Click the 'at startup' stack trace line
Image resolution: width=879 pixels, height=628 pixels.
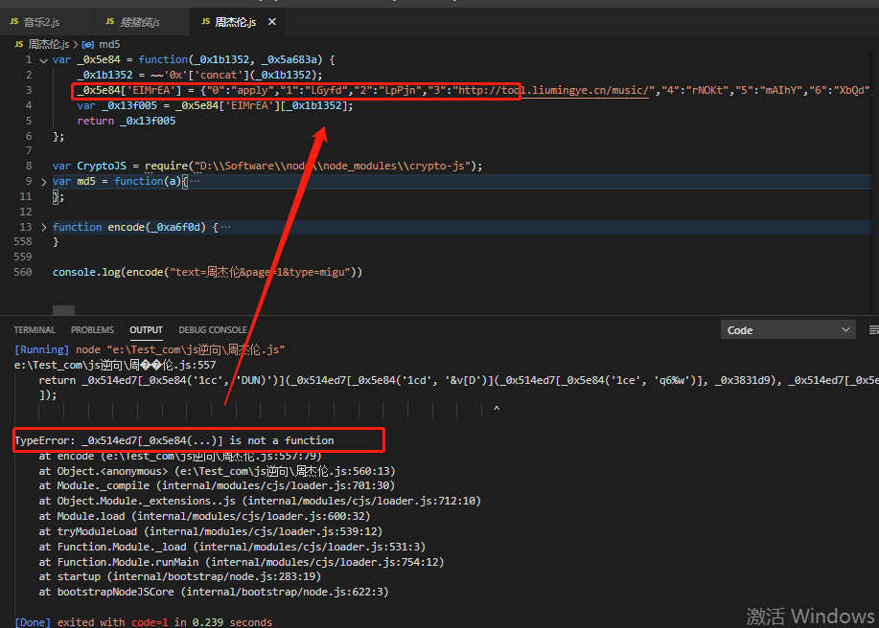[179, 576]
